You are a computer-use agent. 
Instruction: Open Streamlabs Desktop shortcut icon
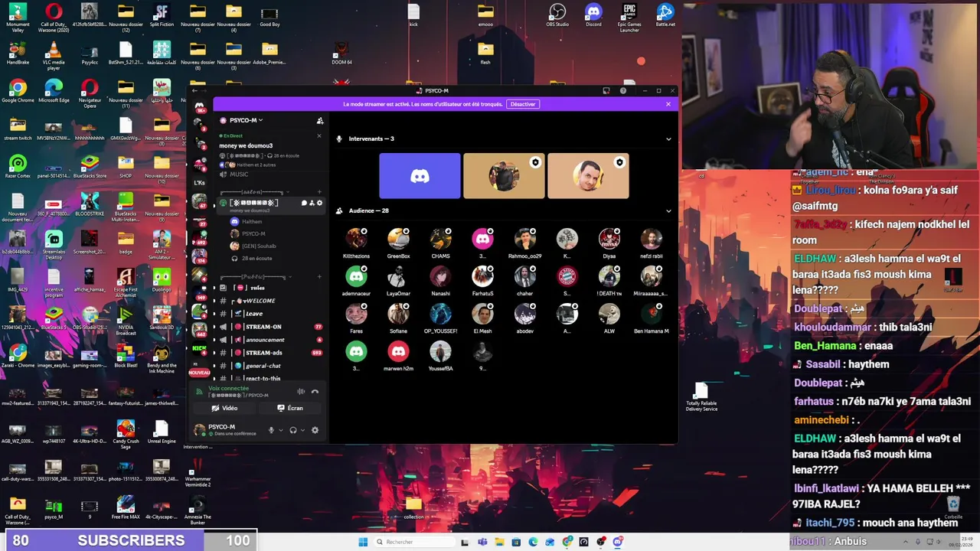54,243
